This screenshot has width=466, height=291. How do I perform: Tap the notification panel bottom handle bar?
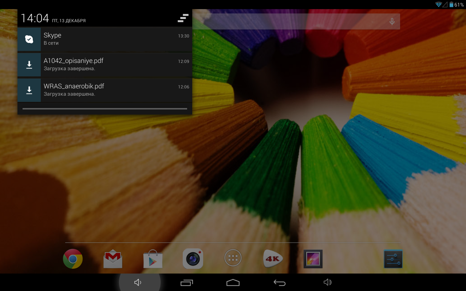pos(105,109)
